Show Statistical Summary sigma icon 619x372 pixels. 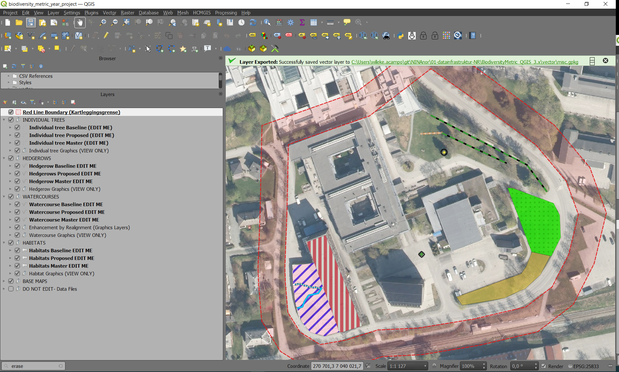(x=302, y=22)
